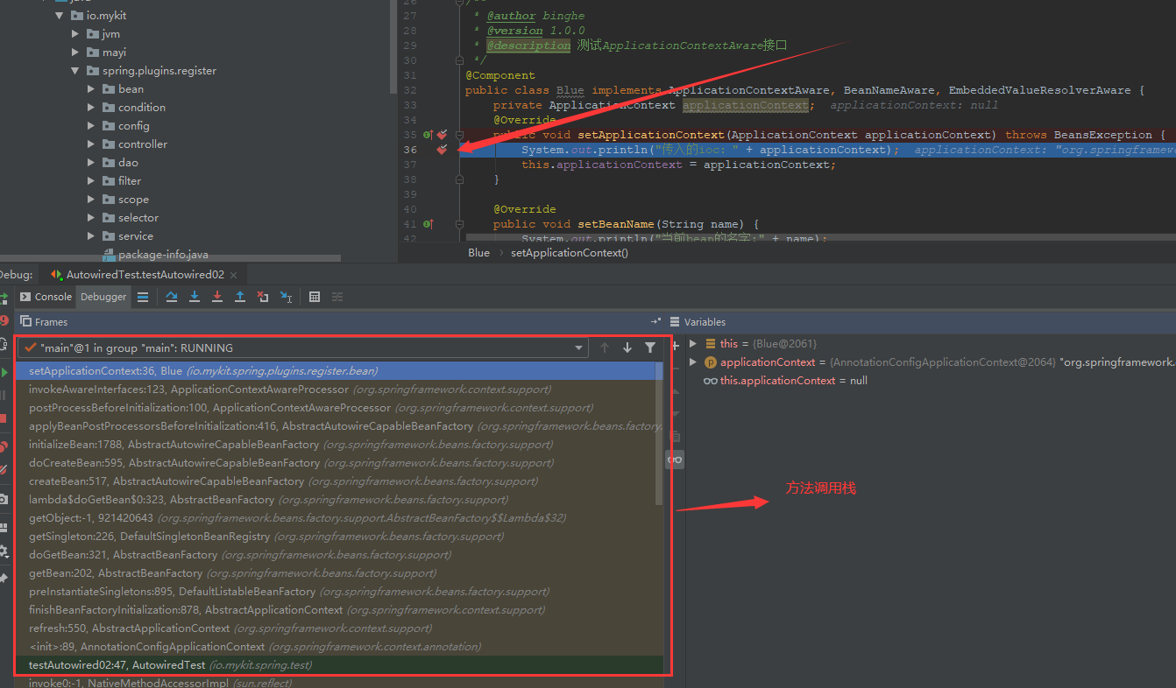Open the main thread RUNNING dropdown
1176x688 pixels.
coord(578,348)
